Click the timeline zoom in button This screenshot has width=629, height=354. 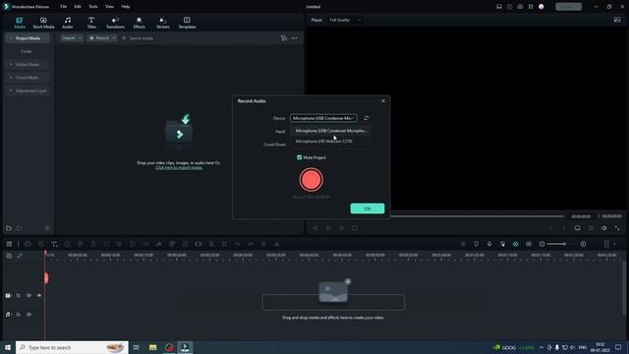[583, 244]
